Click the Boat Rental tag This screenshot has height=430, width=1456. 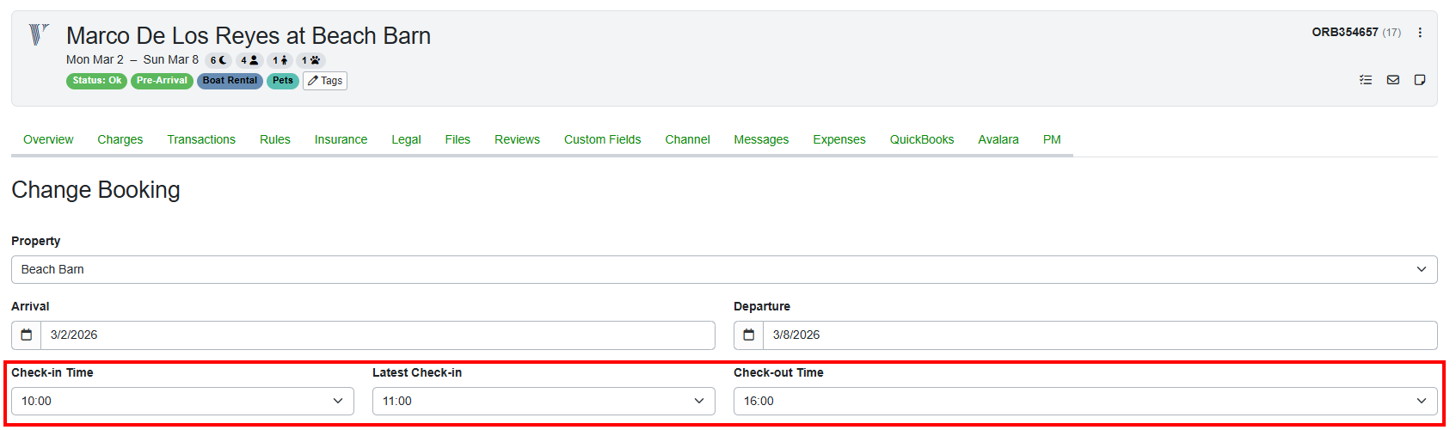click(x=230, y=81)
